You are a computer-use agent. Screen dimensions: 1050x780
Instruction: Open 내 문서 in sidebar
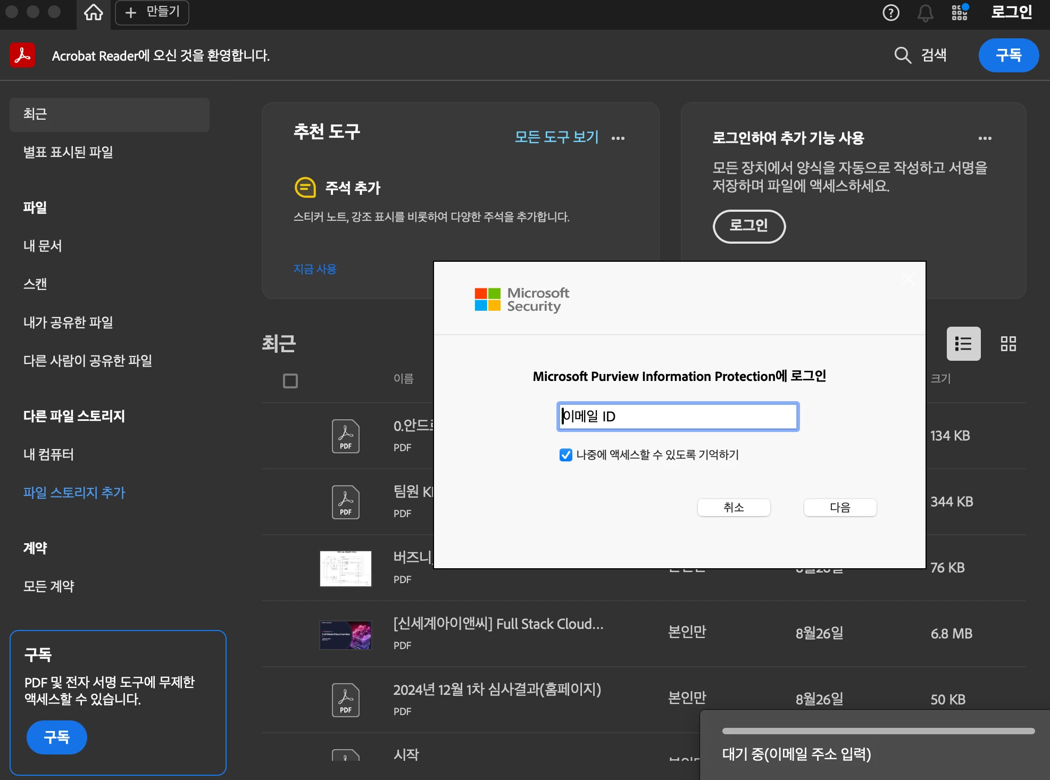click(x=43, y=246)
